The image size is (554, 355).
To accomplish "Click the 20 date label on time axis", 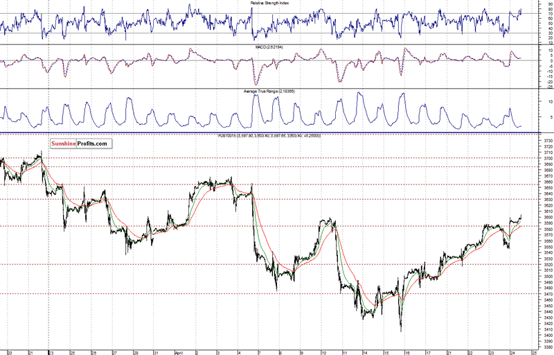I will point(10,352).
